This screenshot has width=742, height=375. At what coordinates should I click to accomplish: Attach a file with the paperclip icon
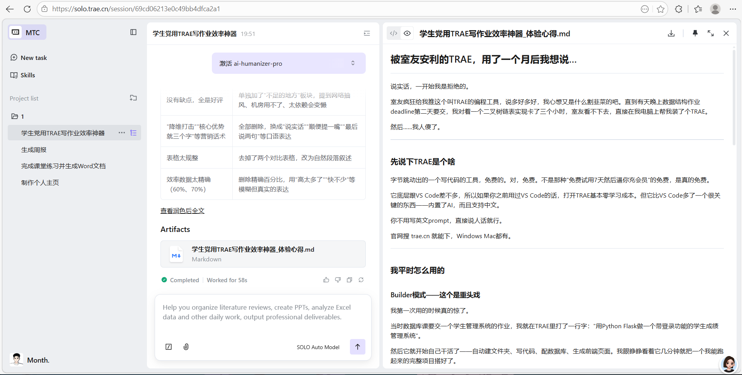(186, 347)
